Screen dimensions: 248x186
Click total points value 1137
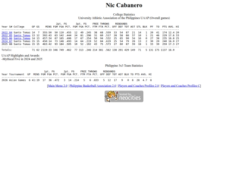[163, 50]
